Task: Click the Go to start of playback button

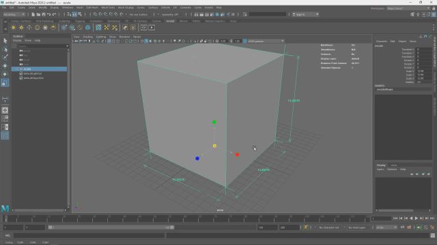Action: click(395, 218)
